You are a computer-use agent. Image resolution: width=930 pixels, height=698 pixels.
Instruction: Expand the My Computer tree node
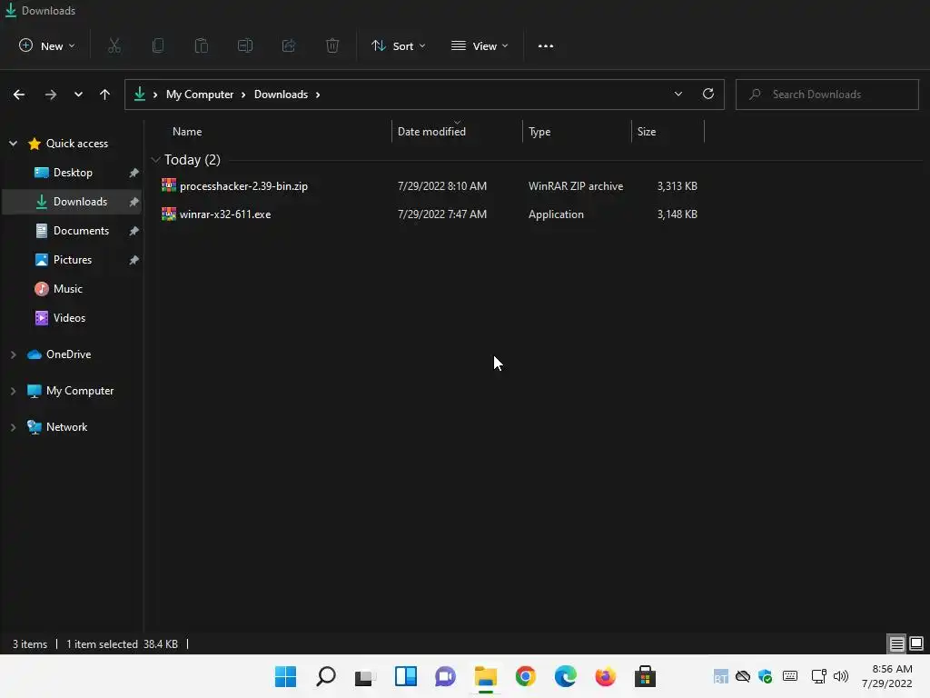pyautogui.click(x=13, y=391)
